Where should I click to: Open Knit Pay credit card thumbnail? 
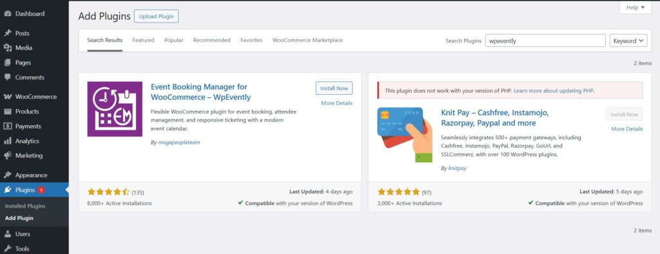click(405, 135)
